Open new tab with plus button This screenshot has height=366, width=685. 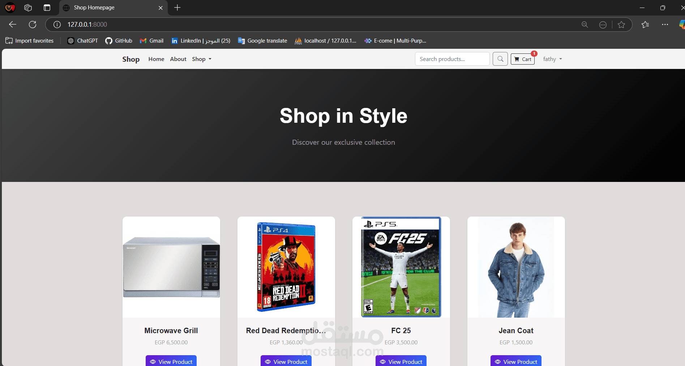click(177, 8)
